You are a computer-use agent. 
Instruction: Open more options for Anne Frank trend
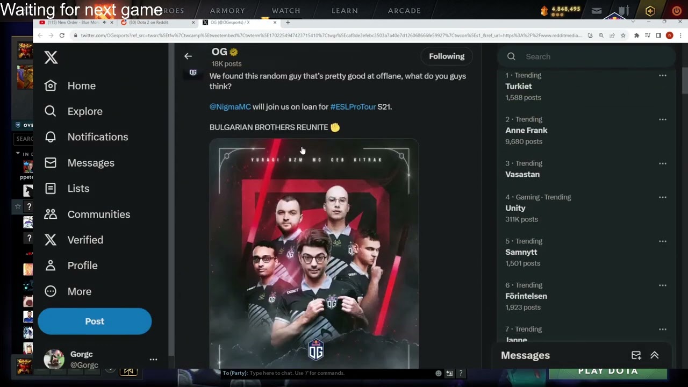click(663, 120)
